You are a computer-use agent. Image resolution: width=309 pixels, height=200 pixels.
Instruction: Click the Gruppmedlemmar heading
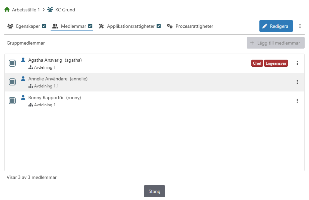coord(25,43)
